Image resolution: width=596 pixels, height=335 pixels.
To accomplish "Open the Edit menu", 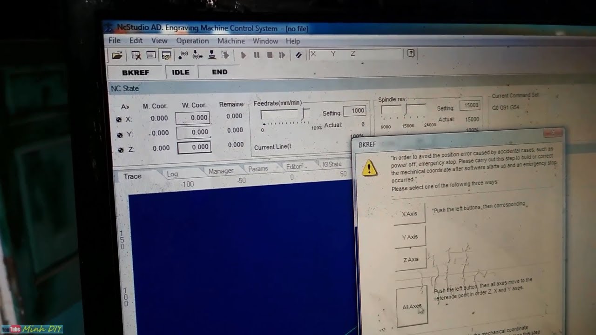I will point(136,40).
